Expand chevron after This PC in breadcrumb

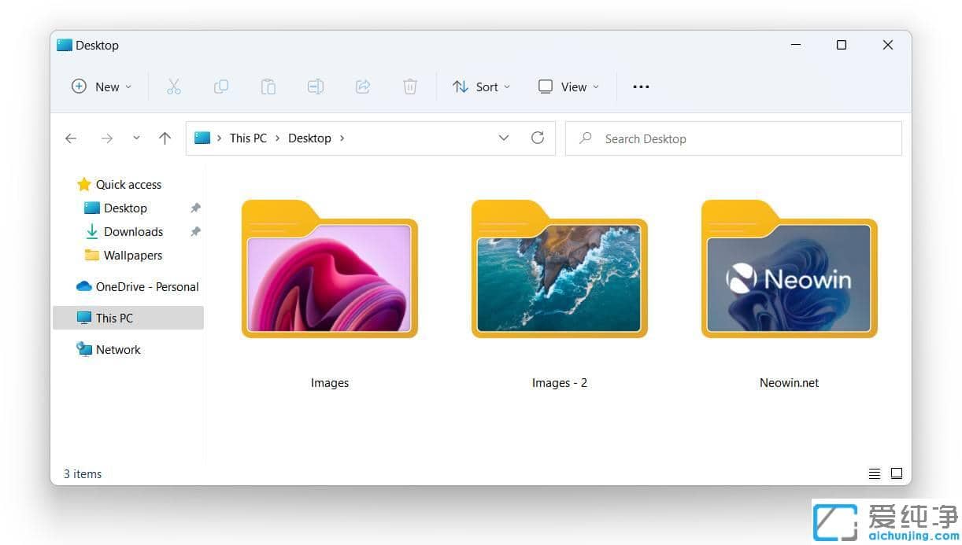click(278, 138)
